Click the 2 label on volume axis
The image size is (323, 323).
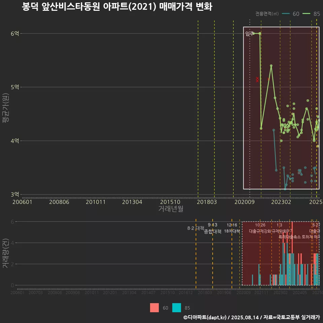click(12, 264)
